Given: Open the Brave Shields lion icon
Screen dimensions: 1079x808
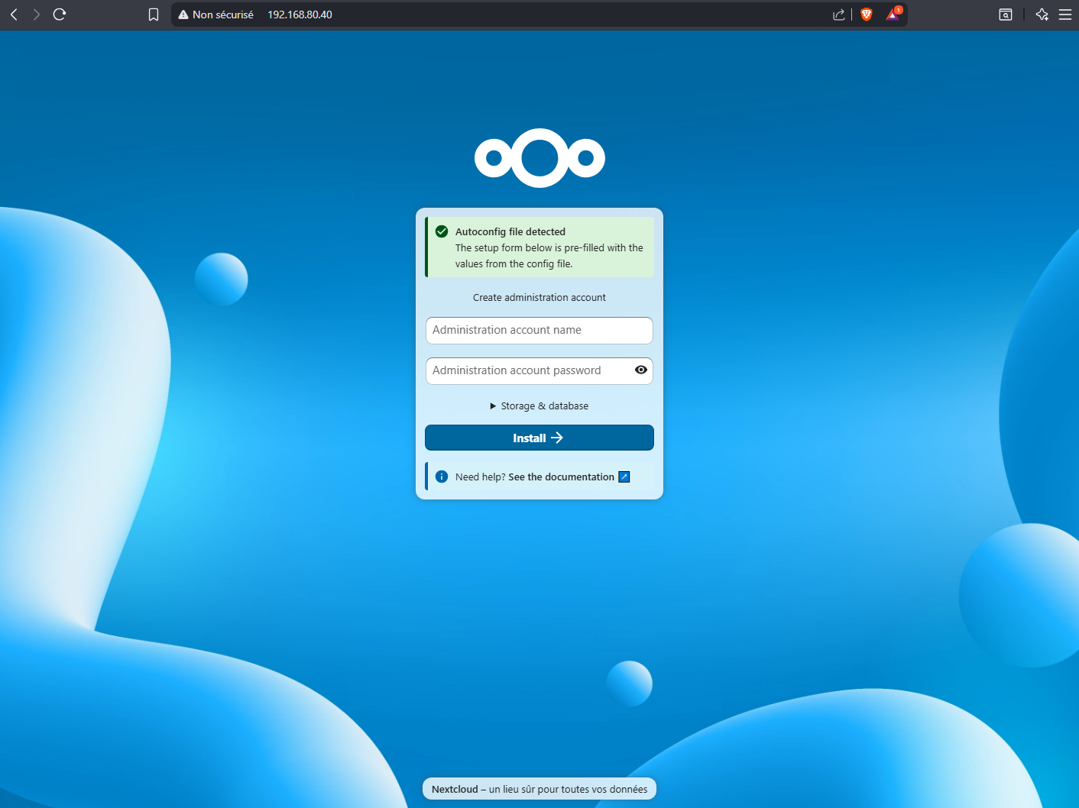Looking at the screenshot, I should [867, 15].
